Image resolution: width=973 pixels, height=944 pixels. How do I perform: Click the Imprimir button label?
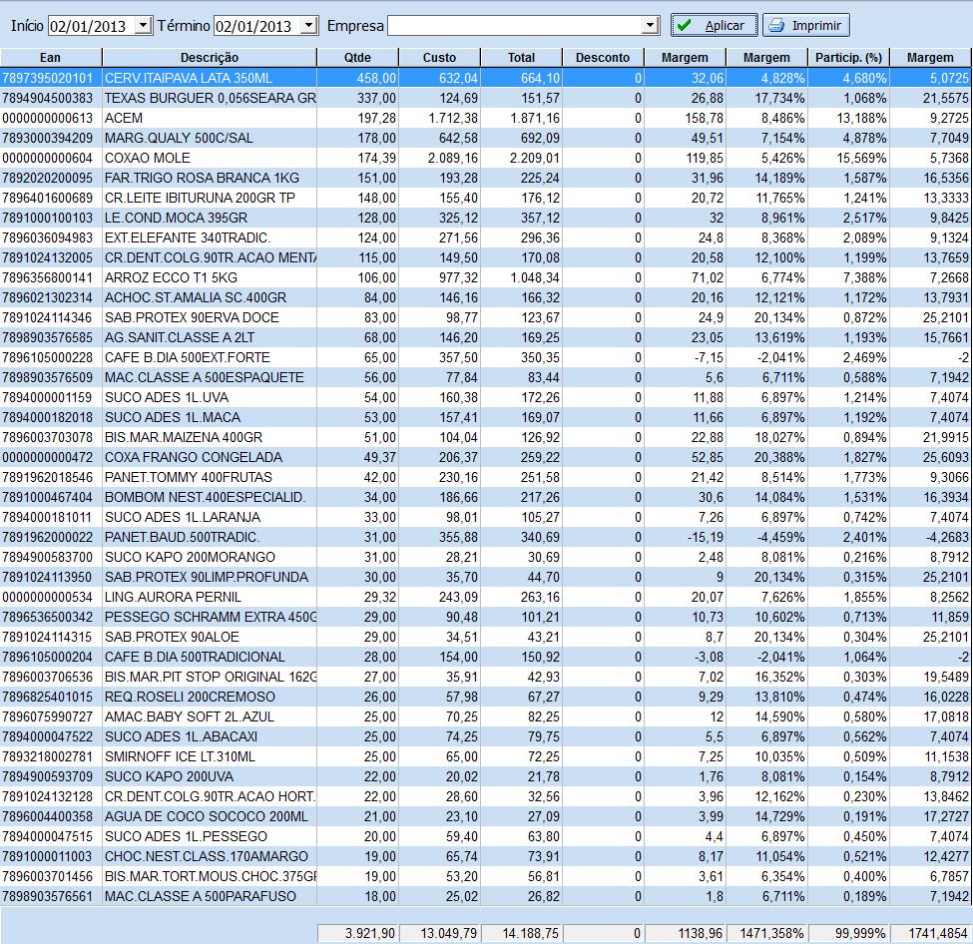coord(816,26)
